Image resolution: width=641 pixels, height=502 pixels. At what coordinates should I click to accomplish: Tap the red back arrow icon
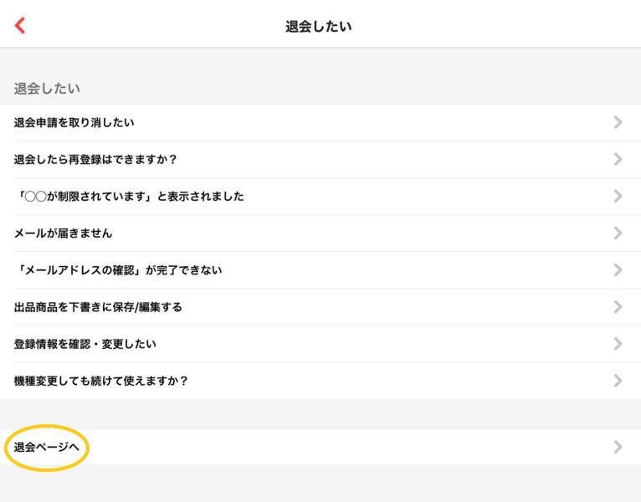(x=20, y=25)
